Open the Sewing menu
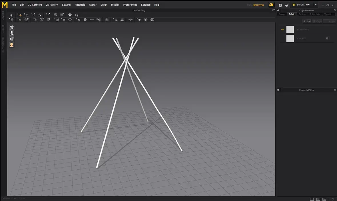This screenshot has width=337, height=201. 66,5
